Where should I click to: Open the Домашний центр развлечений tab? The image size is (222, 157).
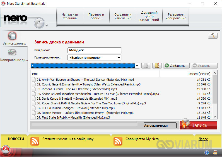tap(149, 16)
